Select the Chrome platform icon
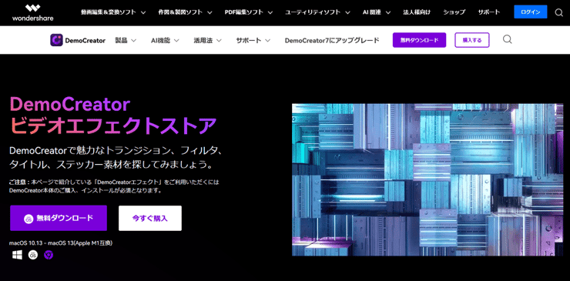This screenshot has width=570, height=281. [49, 255]
